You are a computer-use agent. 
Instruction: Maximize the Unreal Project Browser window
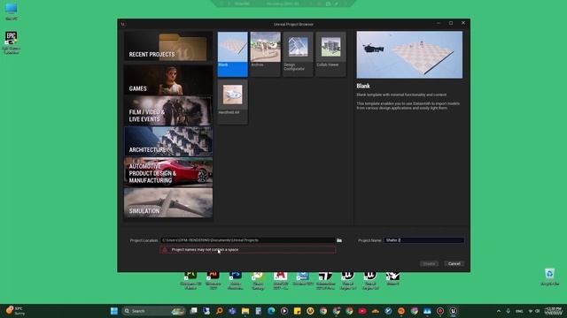point(451,23)
